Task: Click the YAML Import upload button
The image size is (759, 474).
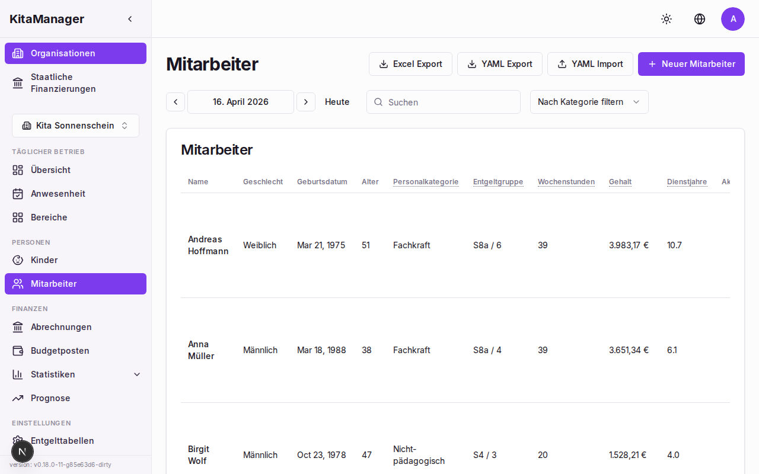Action: point(590,64)
